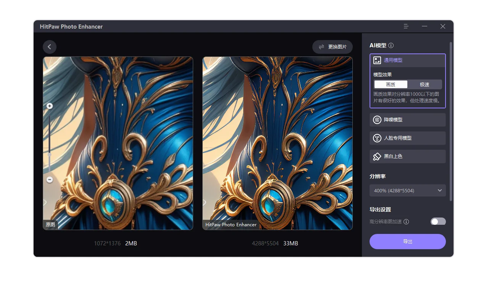Viewport: 486px width, 282px height.
Task: Click the vertical zoom slider handle
Action: [x=50, y=155]
